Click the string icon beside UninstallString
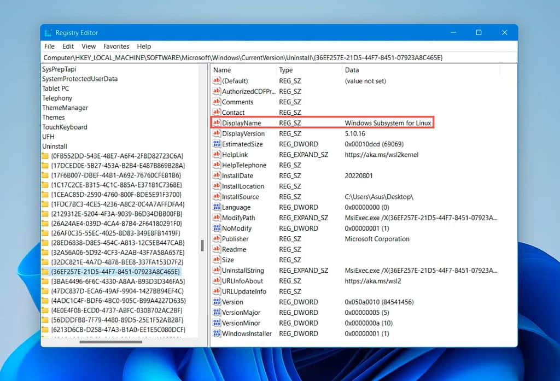Viewport: 560px width, 381px height. [217, 270]
